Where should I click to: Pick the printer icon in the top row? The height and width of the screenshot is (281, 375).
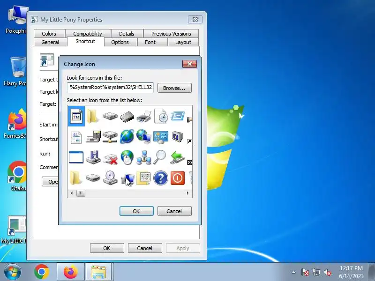144,116
